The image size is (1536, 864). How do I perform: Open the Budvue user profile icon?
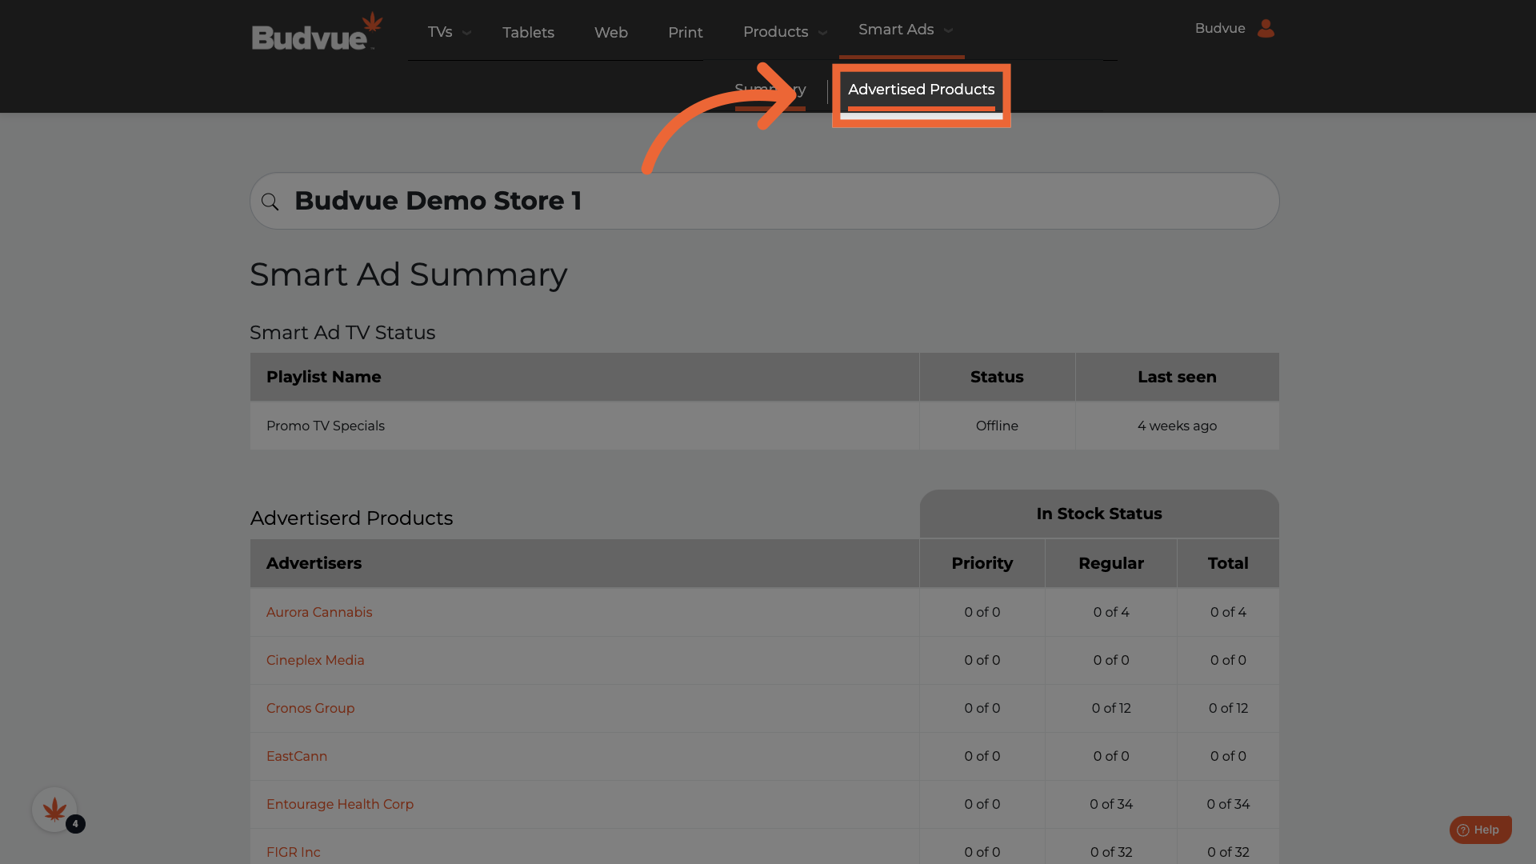[x=1265, y=29]
